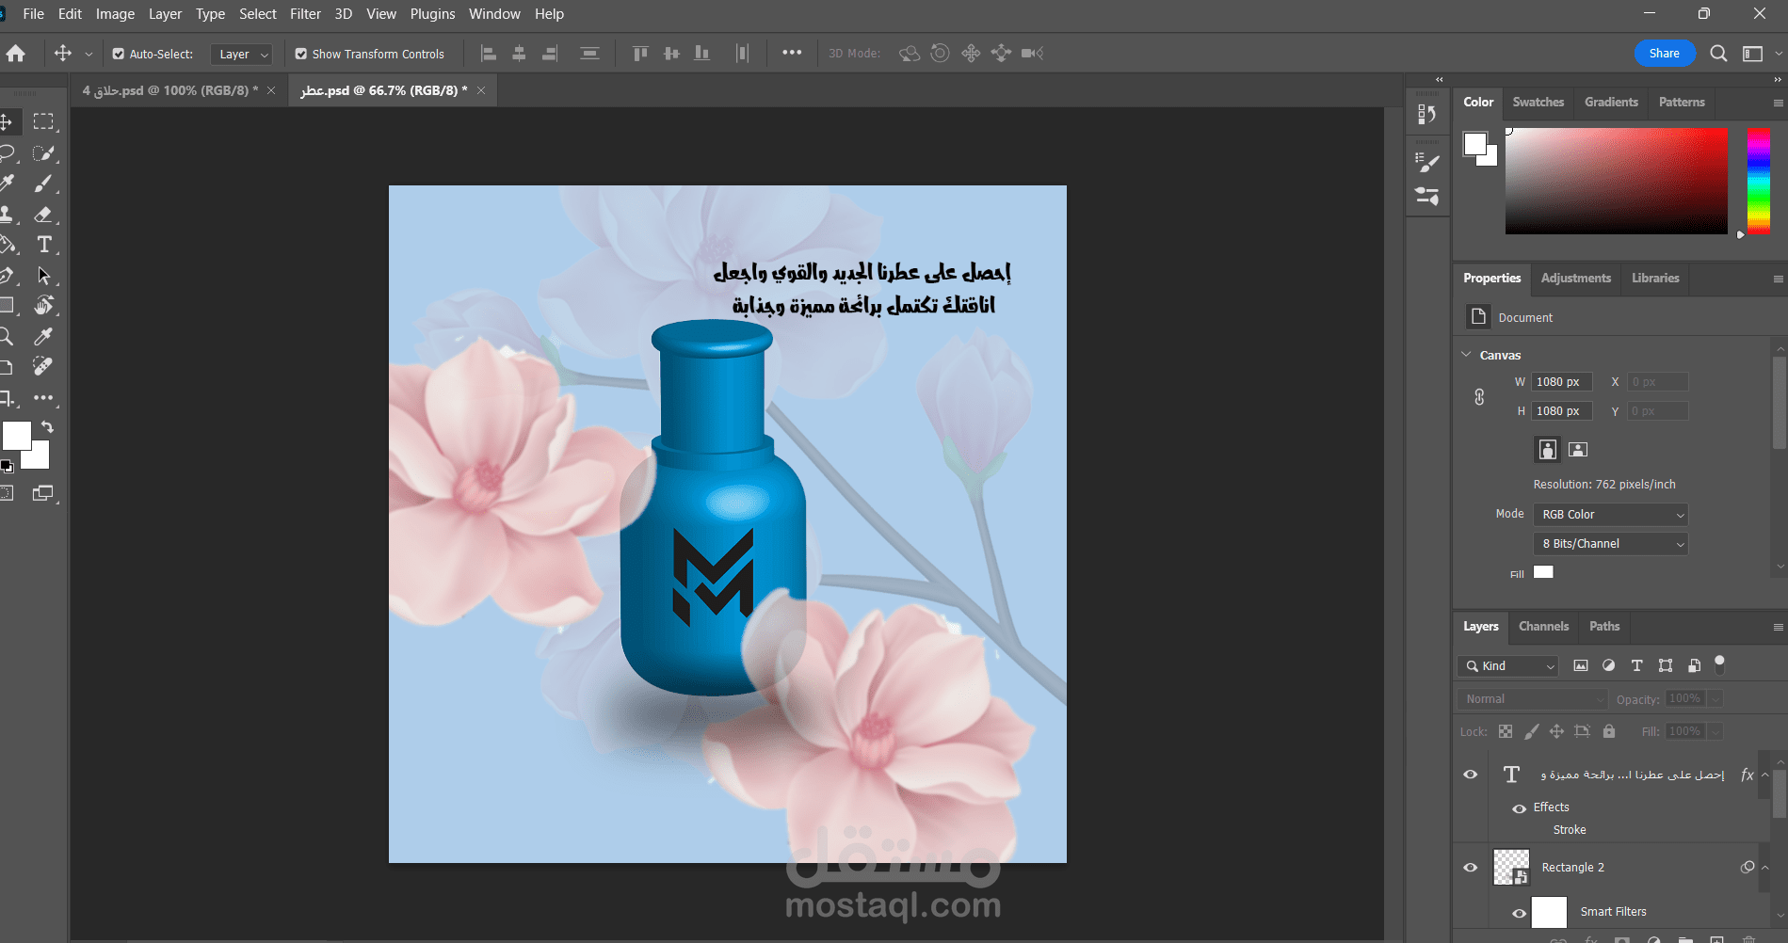Image resolution: width=1788 pixels, height=943 pixels.
Task: Select the Quick Selection tool
Action: tap(43, 152)
